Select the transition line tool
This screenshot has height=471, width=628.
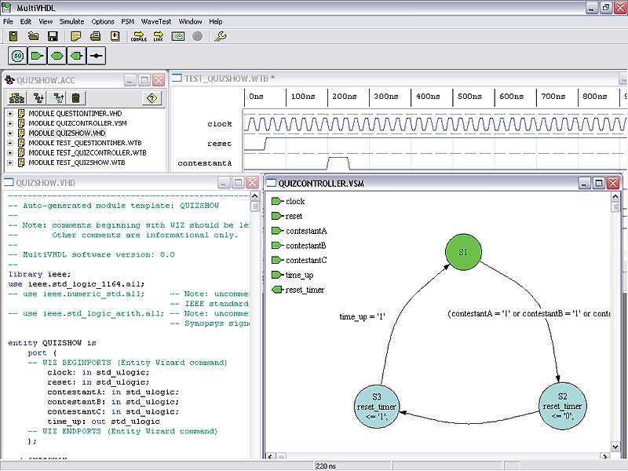(96, 56)
